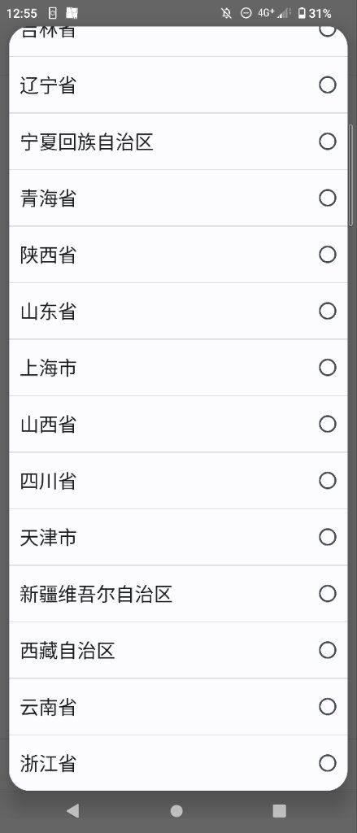357x833 pixels.
Task: Choose 宁夏回族自治区 radio option
Action: (x=327, y=142)
